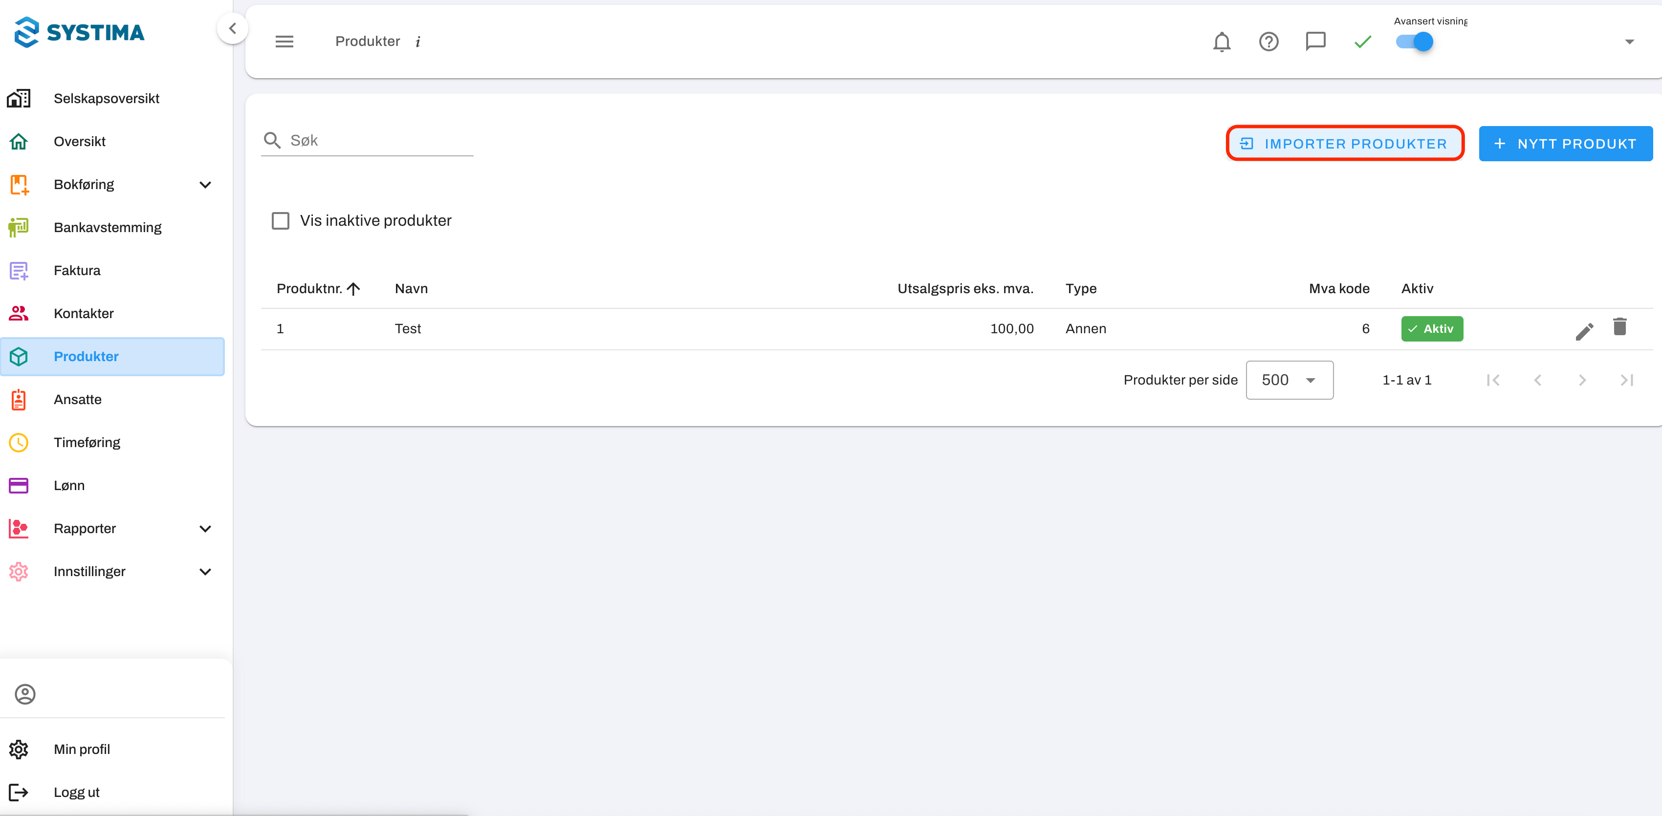Click the hamburger menu icon
This screenshot has height=816, width=1662.
pos(284,42)
